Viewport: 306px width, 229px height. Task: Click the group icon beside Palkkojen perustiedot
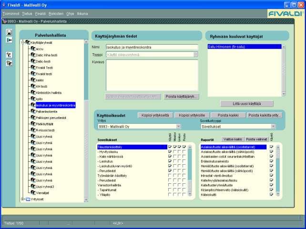tap(33, 118)
